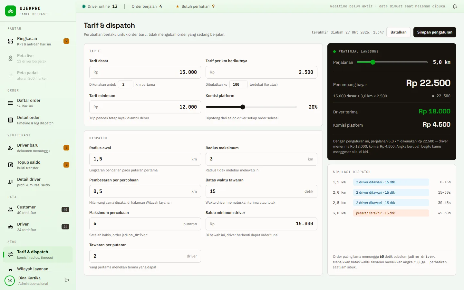The width and height of the screenshot is (464, 290).
Task: Click the Tarif & dispatch sliders icon
Action: [x=11, y=255]
